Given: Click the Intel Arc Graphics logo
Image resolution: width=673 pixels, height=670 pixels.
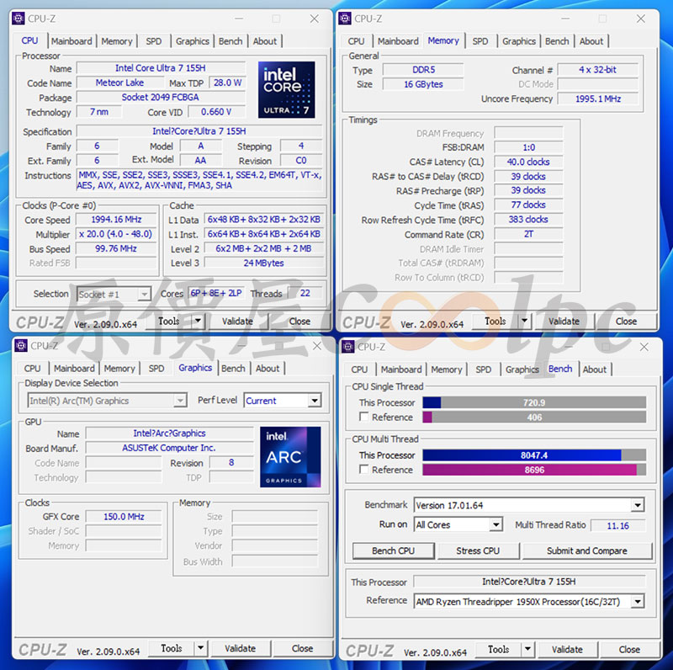Looking at the screenshot, I should (x=290, y=456).
